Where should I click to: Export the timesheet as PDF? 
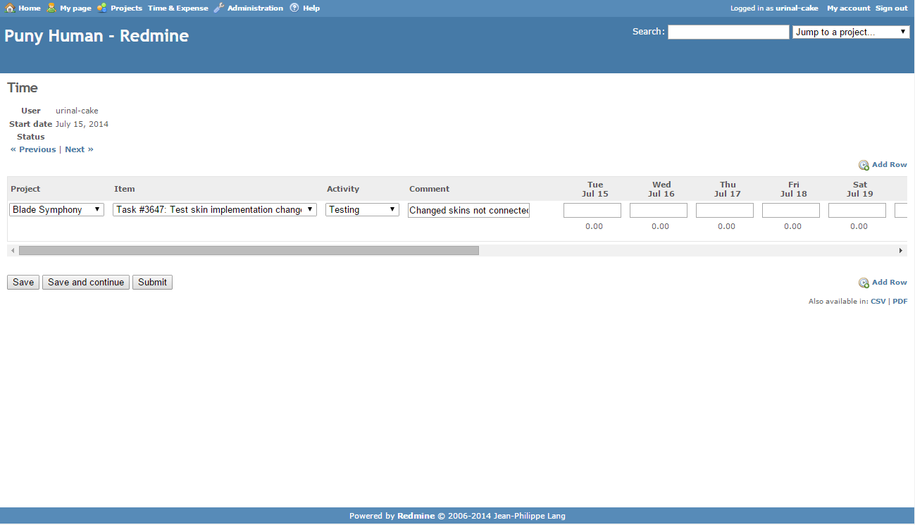tap(900, 302)
